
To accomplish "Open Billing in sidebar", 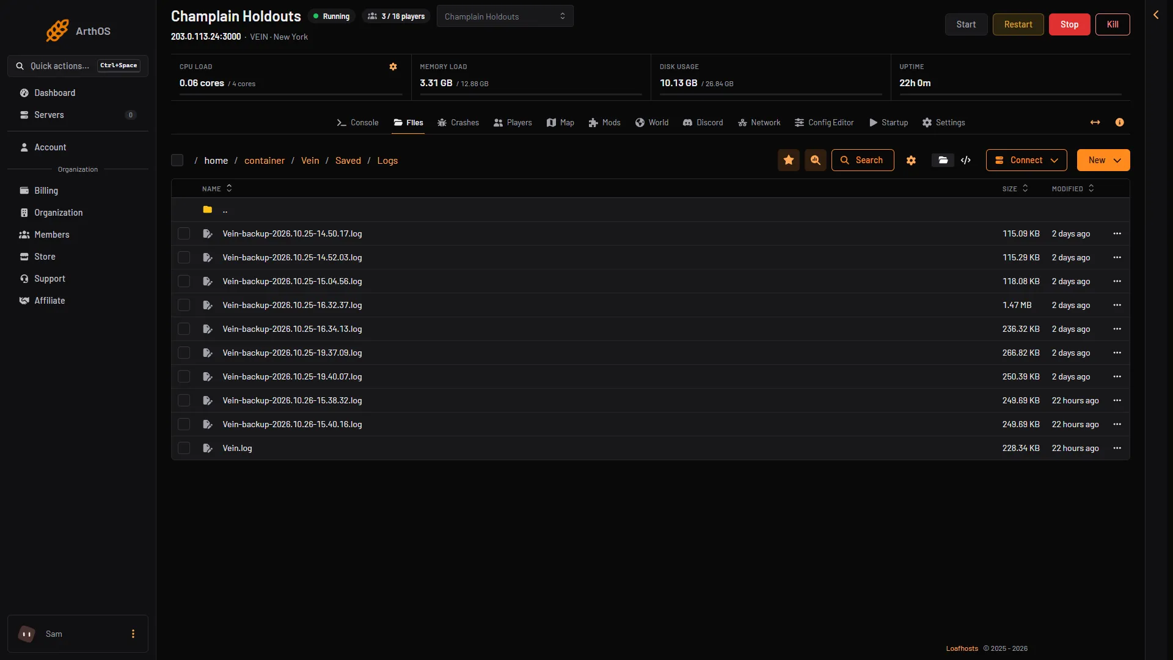I will tap(46, 191).
